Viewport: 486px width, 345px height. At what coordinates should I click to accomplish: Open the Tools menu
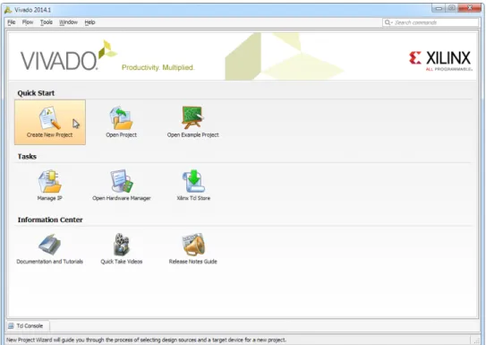[x=47, y=22]
